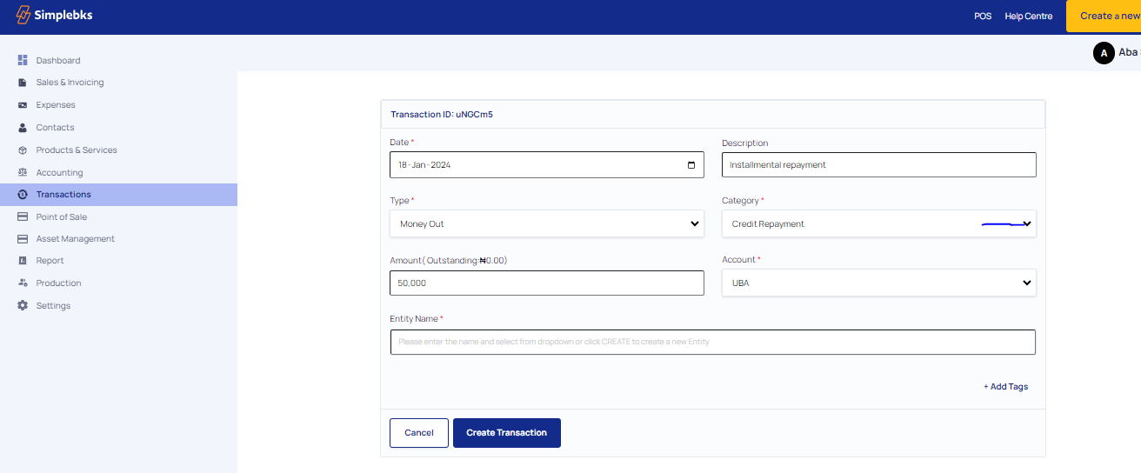Click the Dashboard grid icon in sidebar
Screen dimensions: 1141x473
pos(23,60)
